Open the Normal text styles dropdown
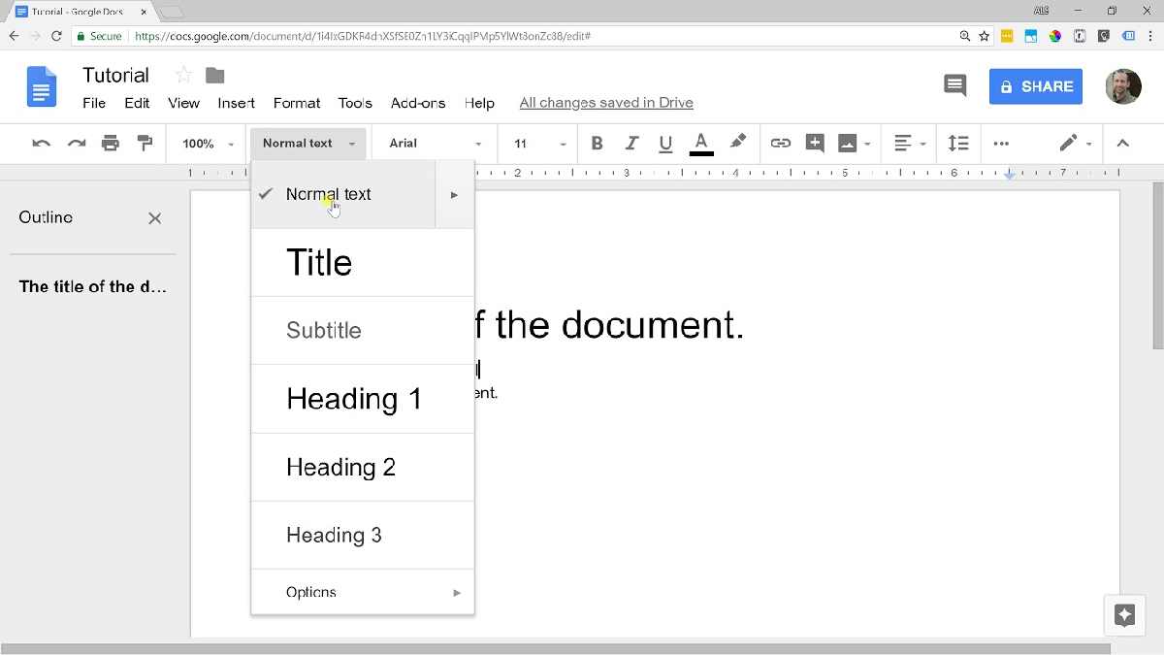Viewport: 1164px width, 655px height. point(308,144)
